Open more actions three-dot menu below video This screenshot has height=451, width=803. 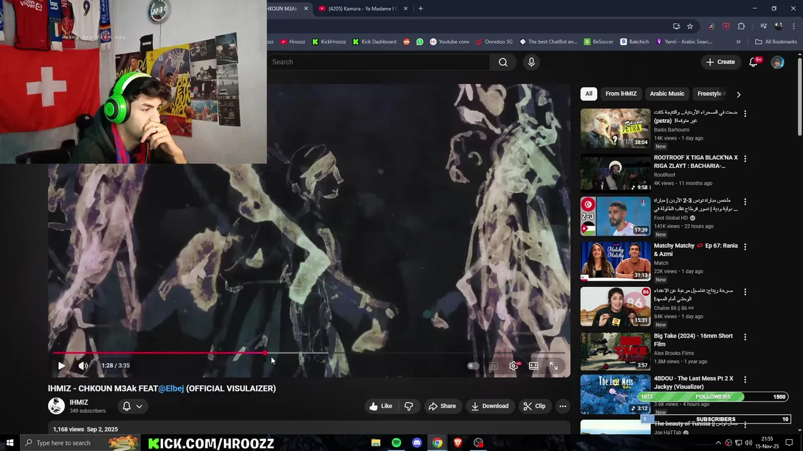click(563, 406)
